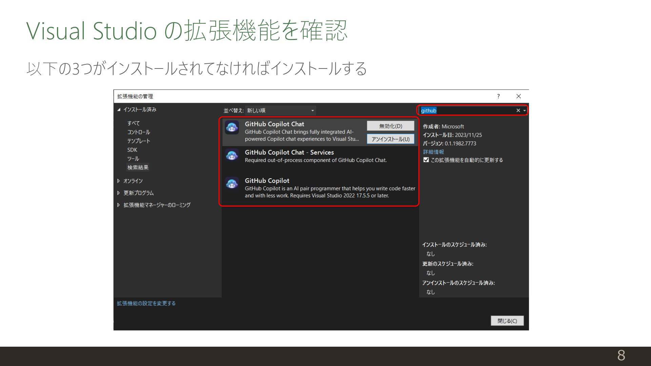This screenshot has height=366, width=651.
Task: Click the インストールのスケジュール済み label
Action: tap(454, 245)
